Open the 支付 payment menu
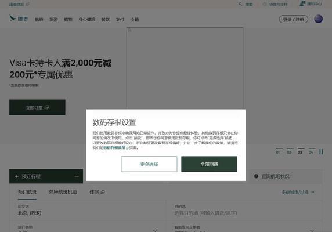The image size is (332, 232). [x=120, y=20]
